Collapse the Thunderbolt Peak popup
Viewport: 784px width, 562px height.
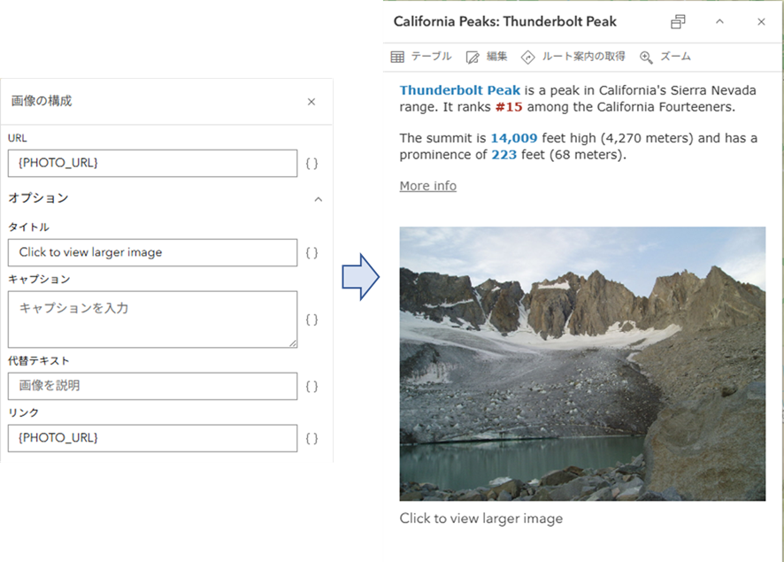tap(719, 22)
